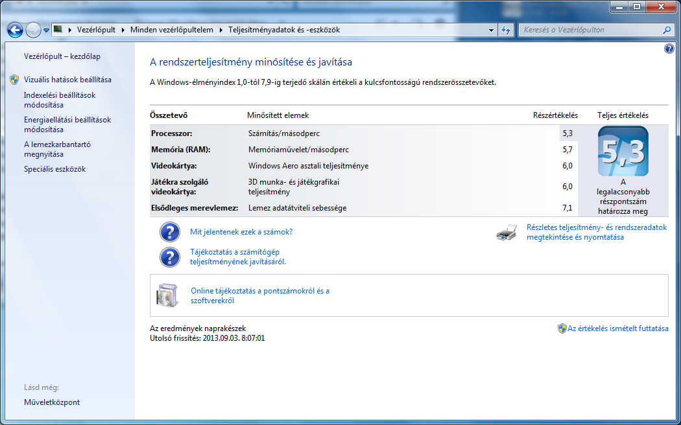Image resolution: width=681 pixels, height=425 pixels.
Task: Select Teljesítményadatok és -eszközök breadcrumb
Action: coord(284,30)
